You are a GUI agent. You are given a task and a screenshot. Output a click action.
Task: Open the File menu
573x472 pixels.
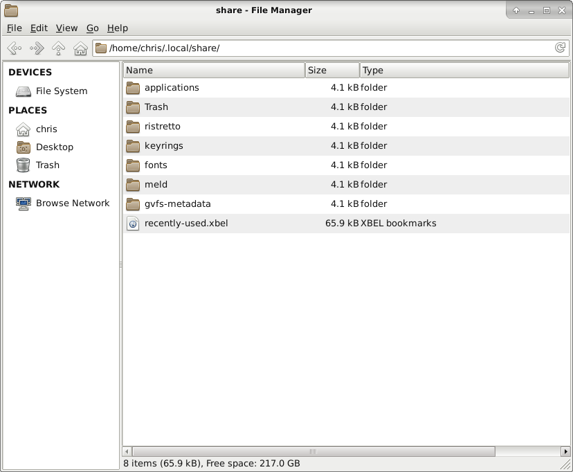coord(15,28)
